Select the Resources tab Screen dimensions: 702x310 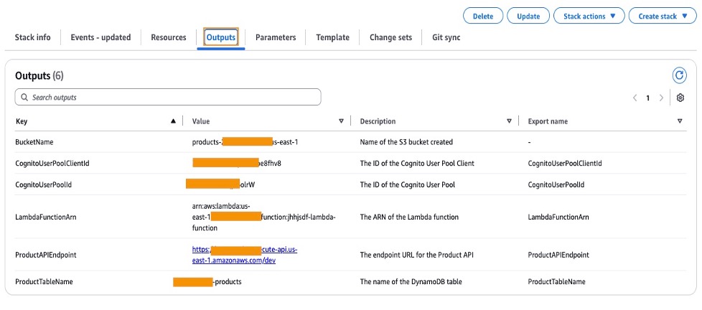[x=169, y=37]
